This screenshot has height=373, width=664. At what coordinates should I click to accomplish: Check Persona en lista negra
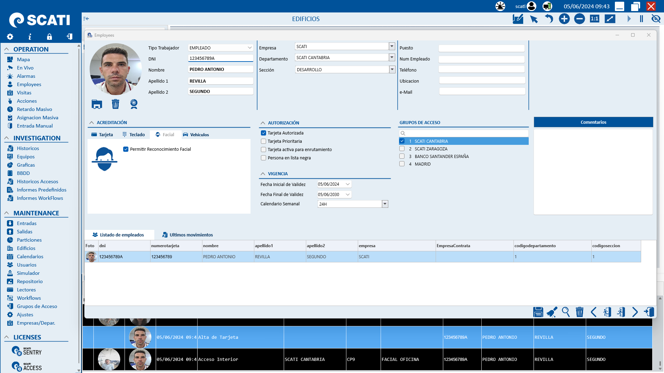click(264, 158)
